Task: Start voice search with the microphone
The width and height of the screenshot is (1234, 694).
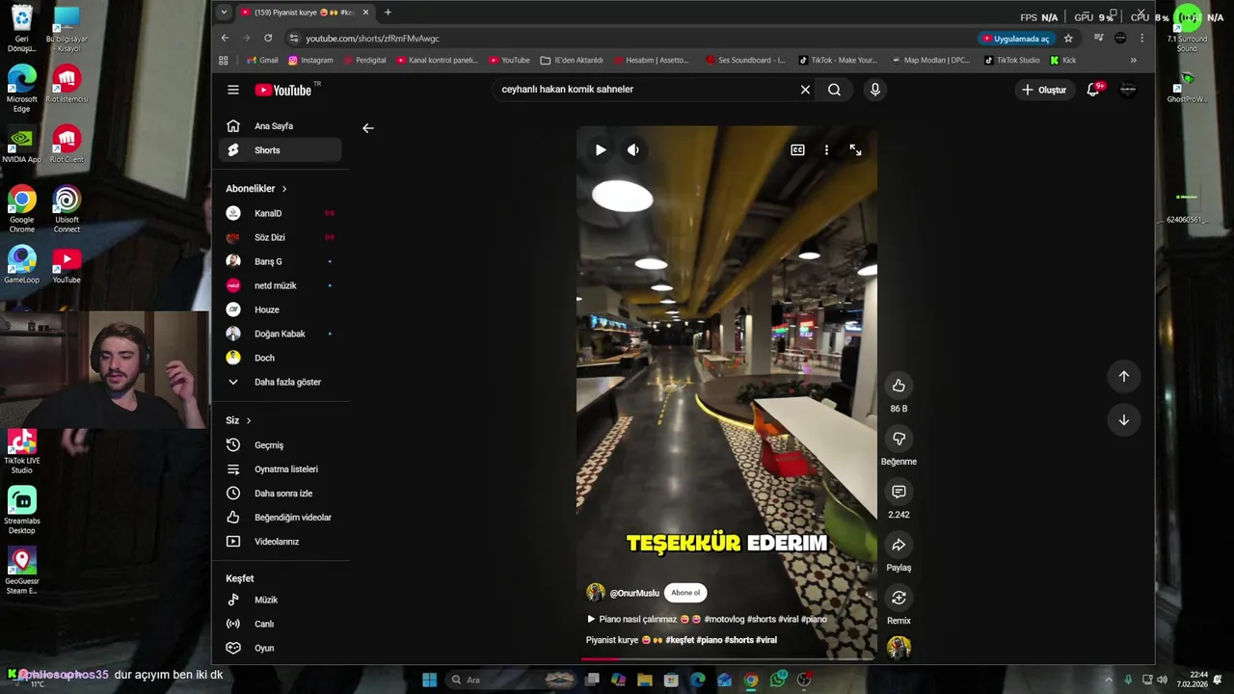Action: (x=874, y=90)
